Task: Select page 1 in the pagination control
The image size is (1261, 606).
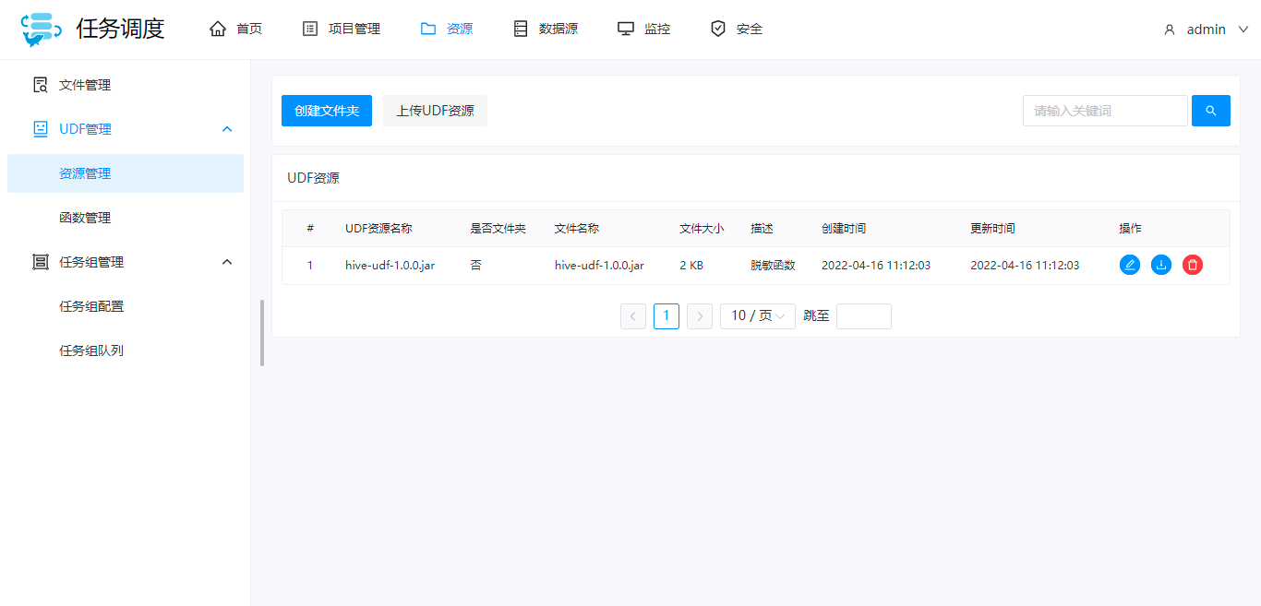Action: coord(666,315)
